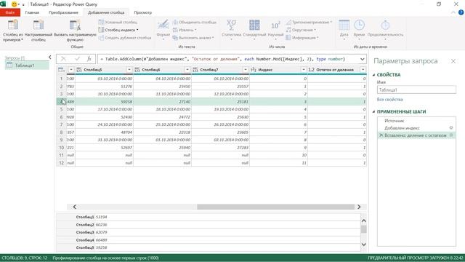465x262 pixels.
Task: Click data type icon of Столбец5 header
Action: (x=79, y=70)
